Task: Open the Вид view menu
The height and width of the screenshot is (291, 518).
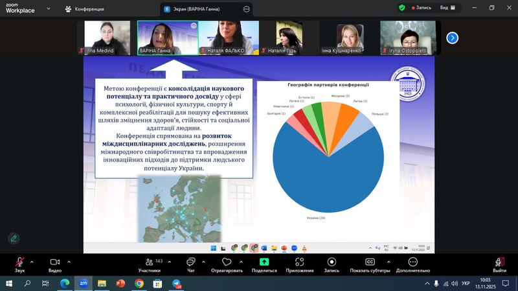Action: coord(447,8)
